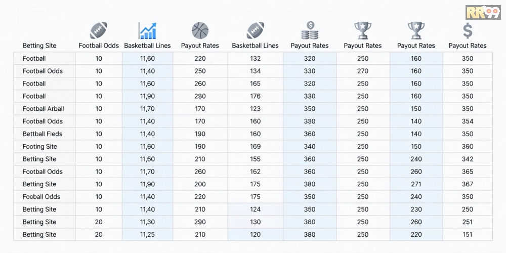506x253 pixels.
Task: Click the Footing Site row label
Action: click(x=39, y=147)
